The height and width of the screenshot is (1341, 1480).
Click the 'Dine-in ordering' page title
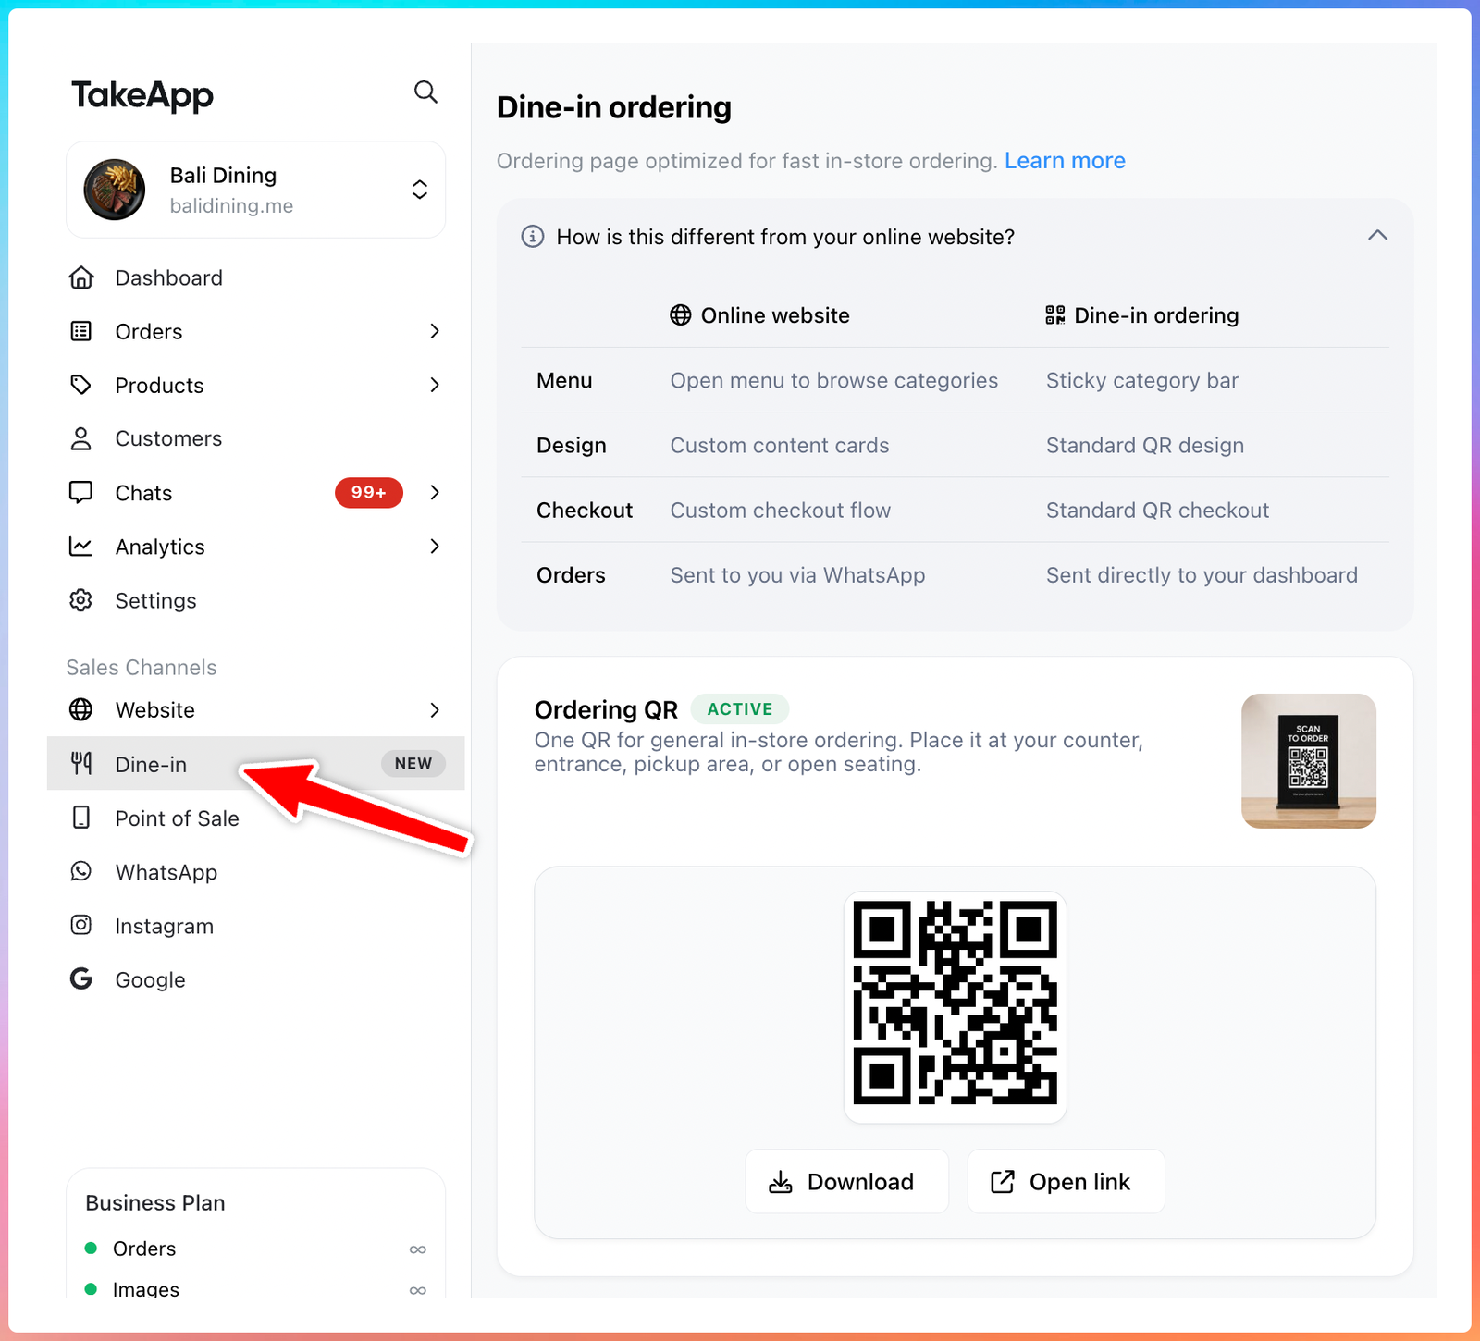pos(614,107)
